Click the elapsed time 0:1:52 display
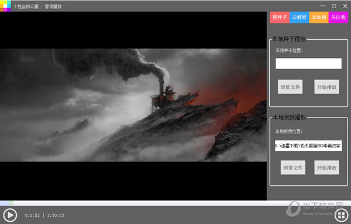351x224 pixels. 32,215
